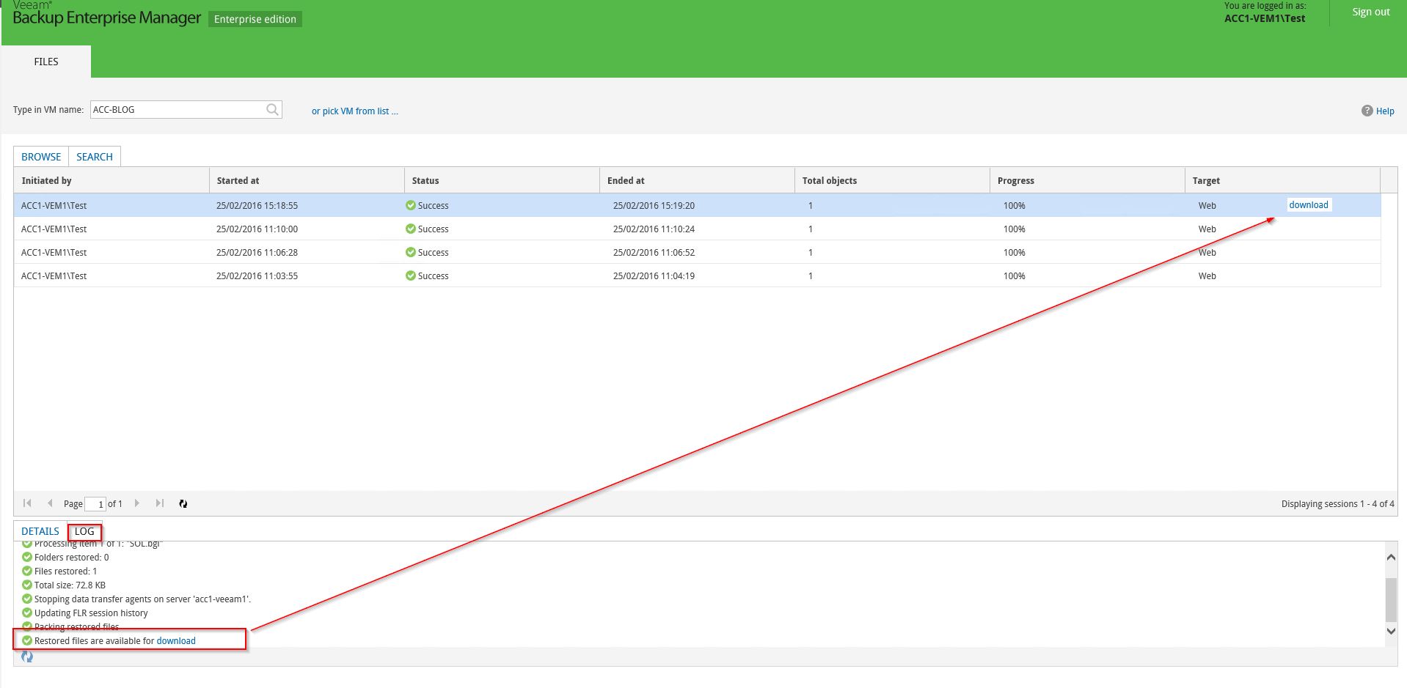Click download link in the first session row
The width and height of the screenshot is (1407, 688).
pos(1309,205)
